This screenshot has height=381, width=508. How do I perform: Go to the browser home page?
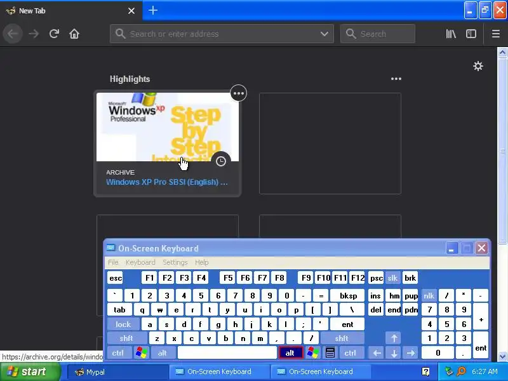click(x=74, y=34)
